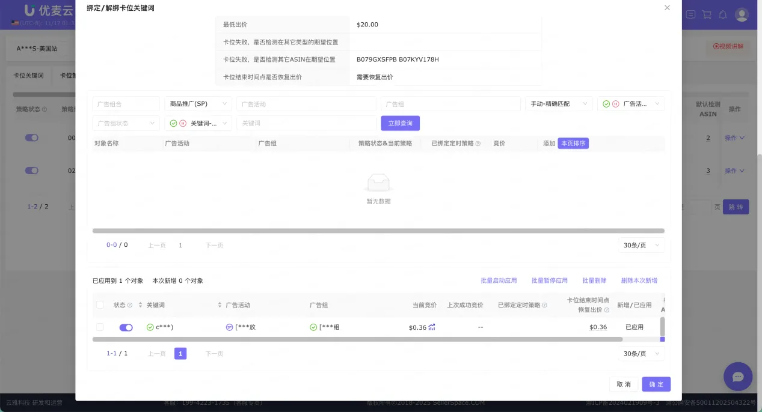Viewport: 762px width, 412px height.
Task: Toggle the first strategy status switch in background table
Action: click(32, 138)
